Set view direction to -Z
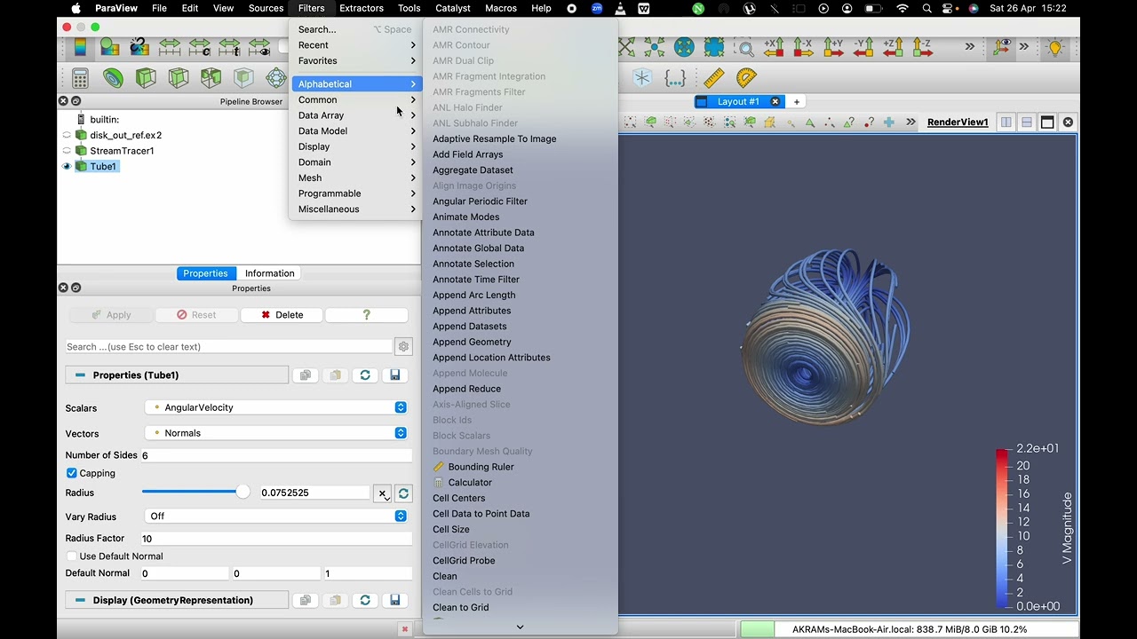1137x639 pixels. (x=921, y=47)
